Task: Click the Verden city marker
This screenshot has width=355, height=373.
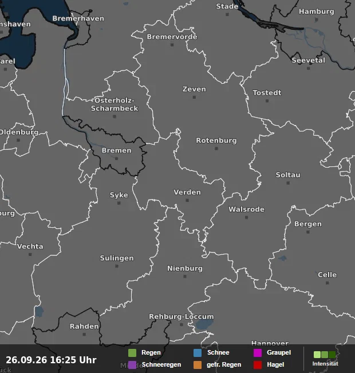Action: point(187,200)
